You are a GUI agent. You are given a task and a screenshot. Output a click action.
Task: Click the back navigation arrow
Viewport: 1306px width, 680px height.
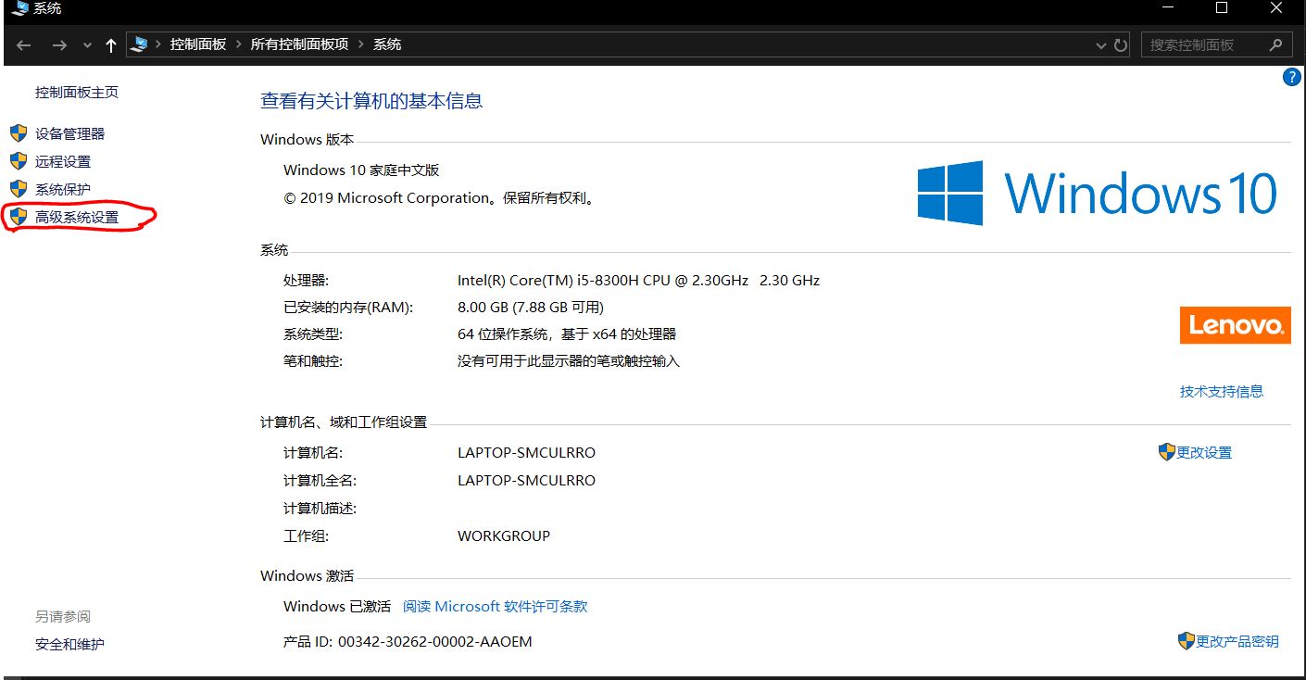[x=24, y=44]
